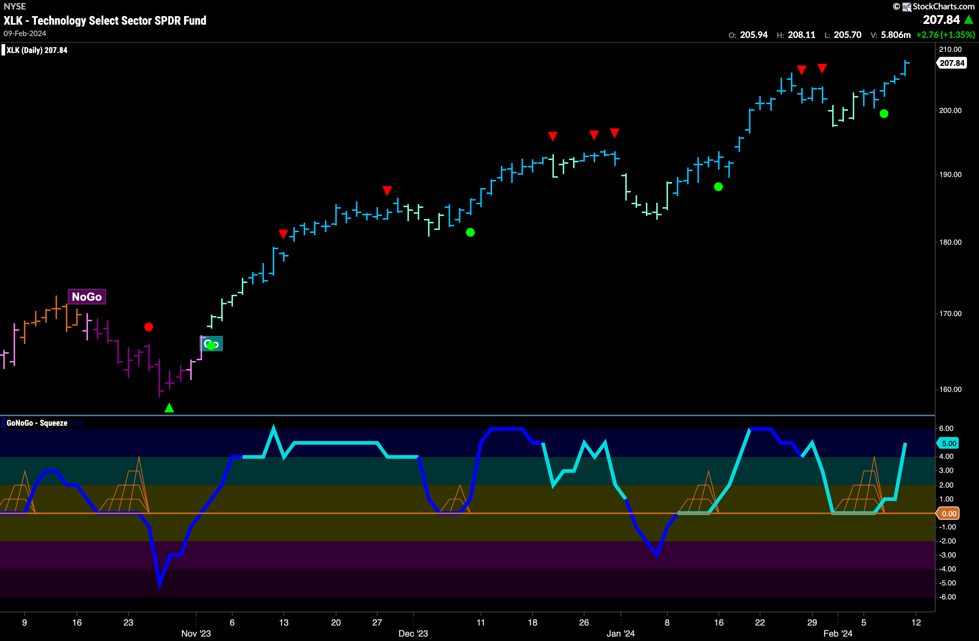The width and height of the screenshot is (979, 641).
Task: Click the Feb '24 axis label
Action: [838, 633]
